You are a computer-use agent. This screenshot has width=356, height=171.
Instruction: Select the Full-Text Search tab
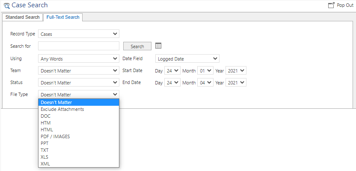coord(63,17)
